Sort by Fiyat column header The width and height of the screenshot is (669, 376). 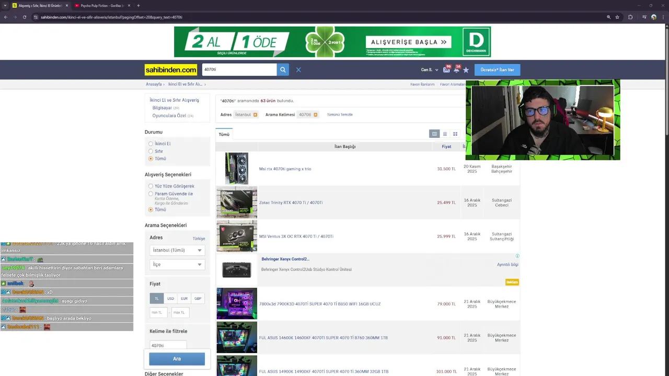tap(446, 147)
